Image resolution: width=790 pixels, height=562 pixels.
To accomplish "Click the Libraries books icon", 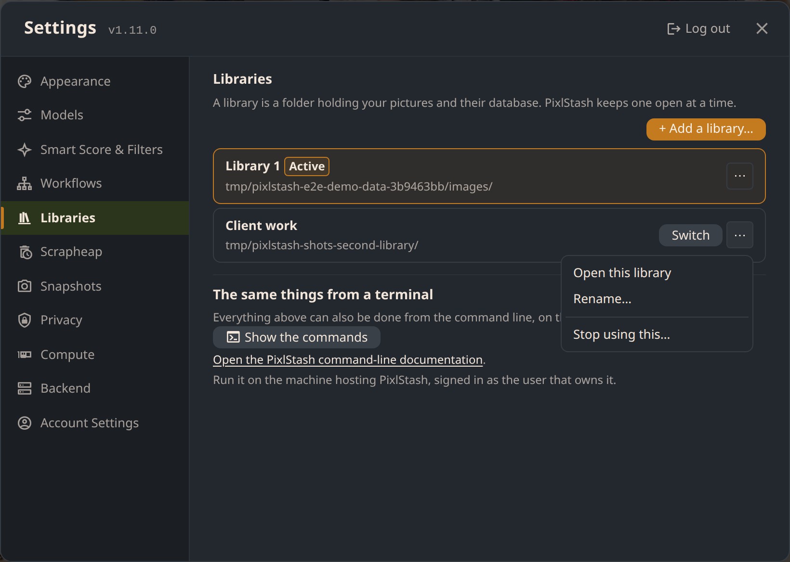I will click(25, 218).
